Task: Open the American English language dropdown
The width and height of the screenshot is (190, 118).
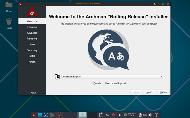Action: (x=112, y=76)
